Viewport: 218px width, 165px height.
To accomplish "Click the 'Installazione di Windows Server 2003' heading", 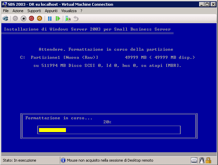I will pyautogui.click(x=87, y=29).
